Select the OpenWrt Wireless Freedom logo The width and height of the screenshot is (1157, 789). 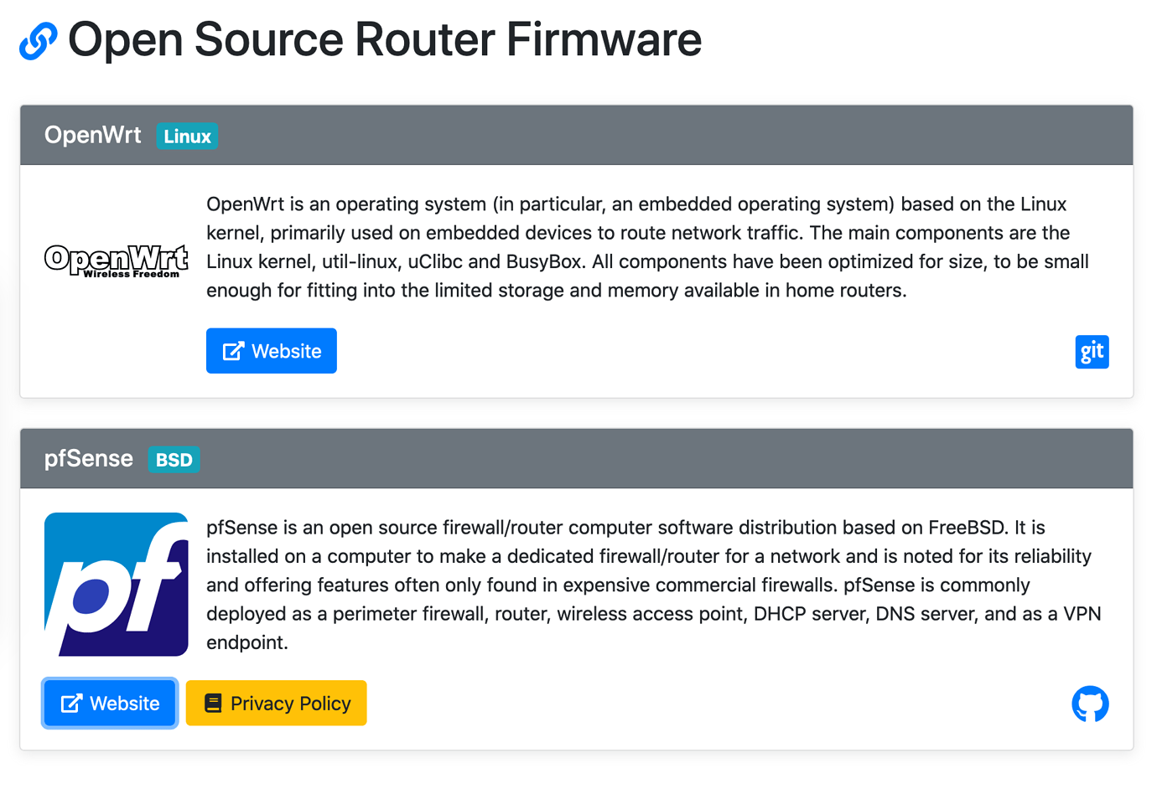116,261
